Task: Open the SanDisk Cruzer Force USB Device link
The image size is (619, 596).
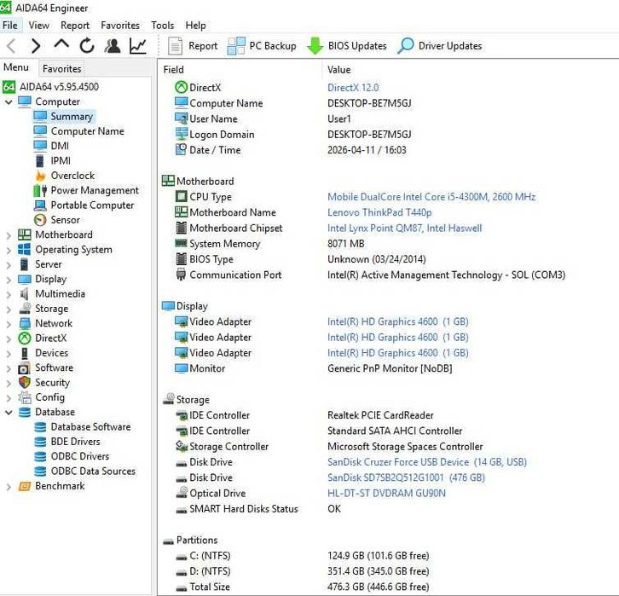Action: tap(427, 462)
